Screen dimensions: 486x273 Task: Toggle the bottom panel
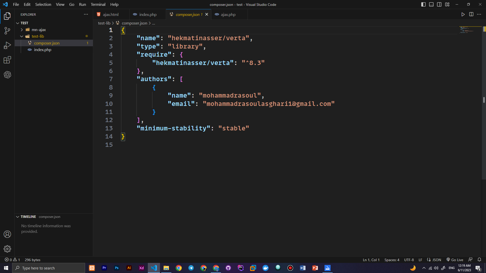[x=431, y=5]
